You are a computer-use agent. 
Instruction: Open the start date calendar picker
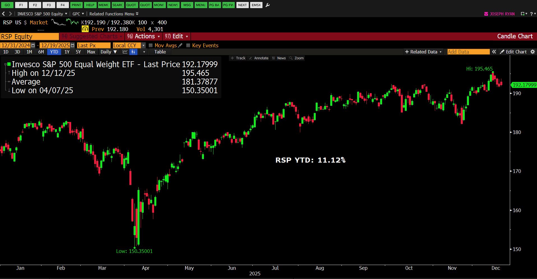click(x=33, y=45)
